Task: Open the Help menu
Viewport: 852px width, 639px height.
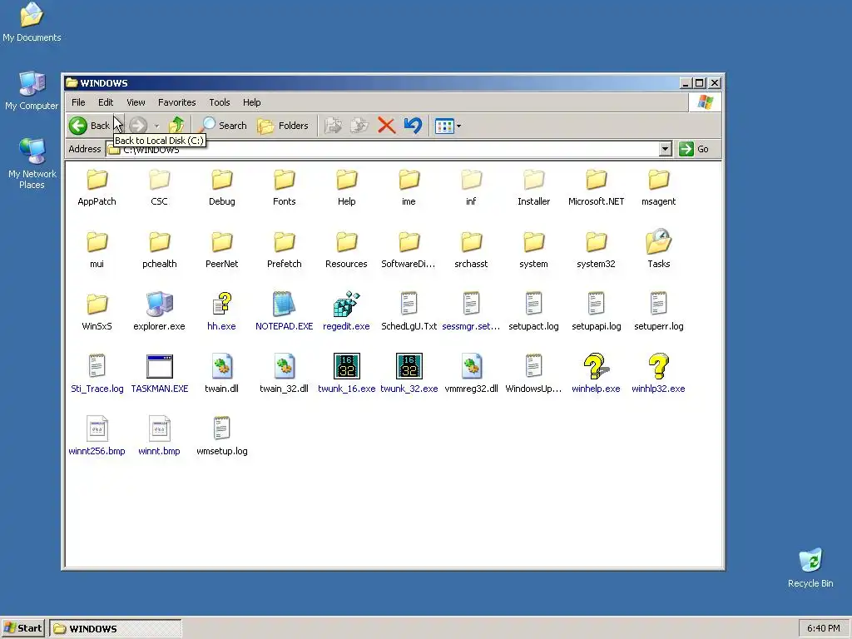Action: point(251,102)
